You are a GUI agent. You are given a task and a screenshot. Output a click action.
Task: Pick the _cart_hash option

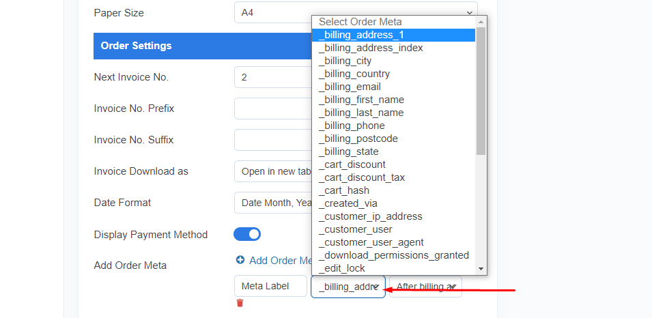[x=393, y=190]
